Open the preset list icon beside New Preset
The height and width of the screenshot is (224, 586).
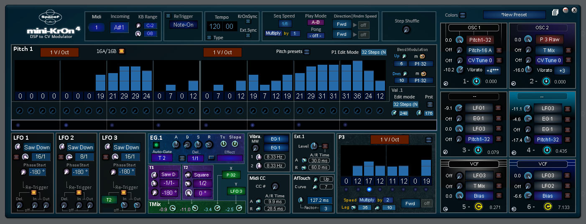555,13
